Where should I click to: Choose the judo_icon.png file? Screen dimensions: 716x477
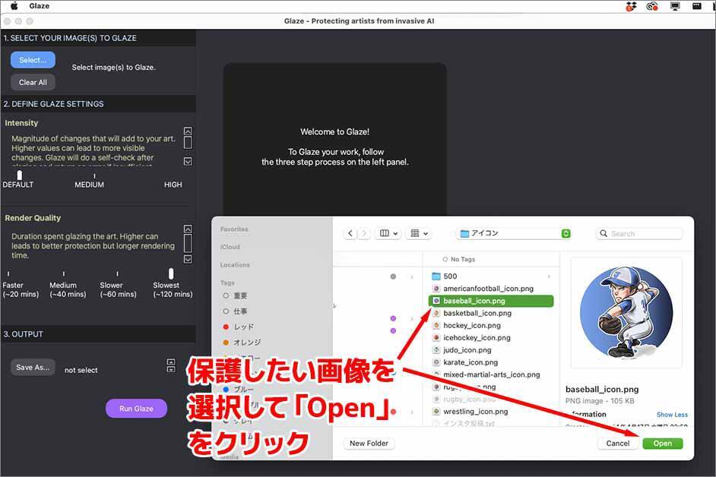(x=467, y=350)
